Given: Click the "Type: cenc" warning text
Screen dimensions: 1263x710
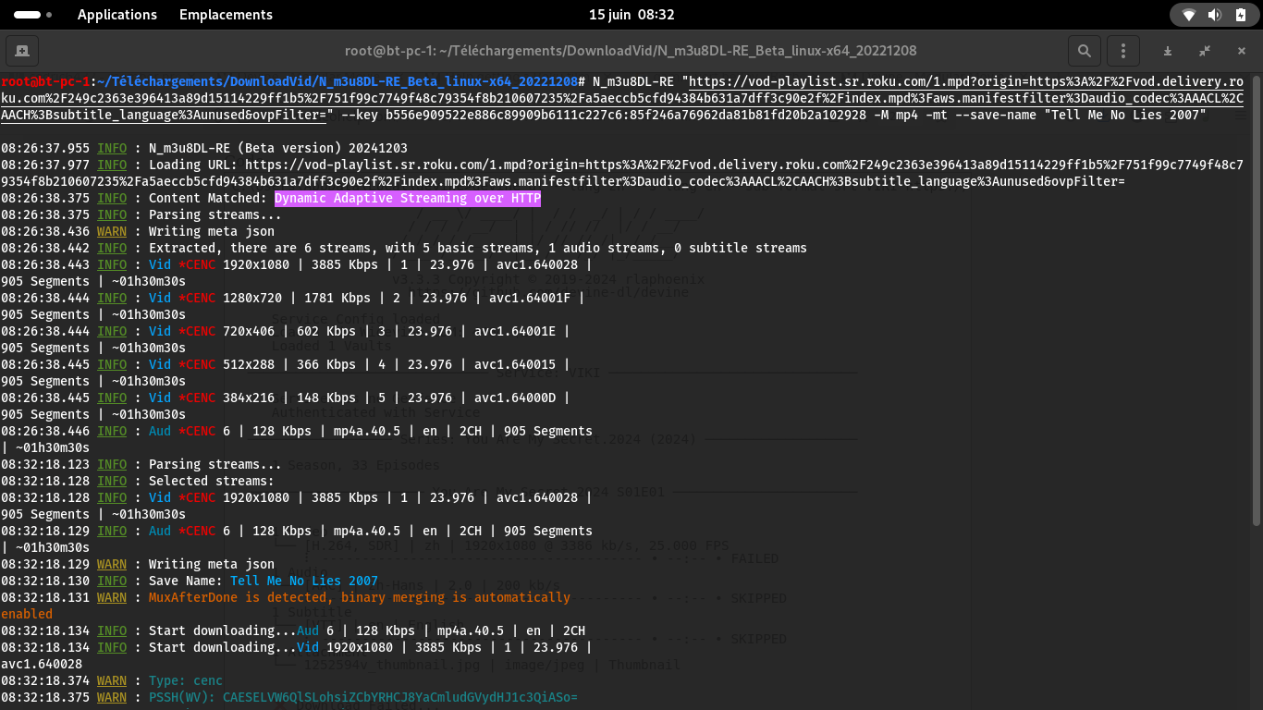Looking at the screenshot, I should 186,680.
